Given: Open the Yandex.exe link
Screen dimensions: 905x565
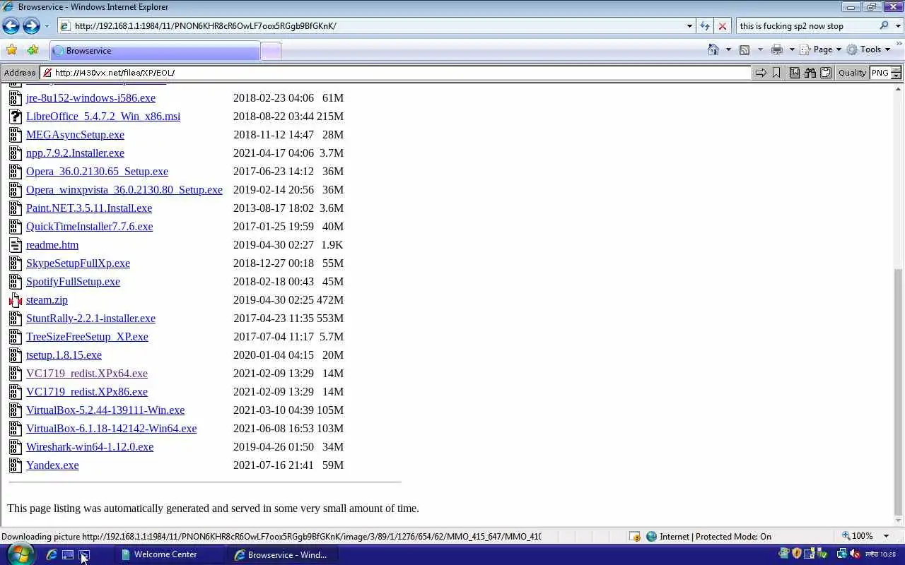Looking at the screenshot, I should [x=52, y=465].
